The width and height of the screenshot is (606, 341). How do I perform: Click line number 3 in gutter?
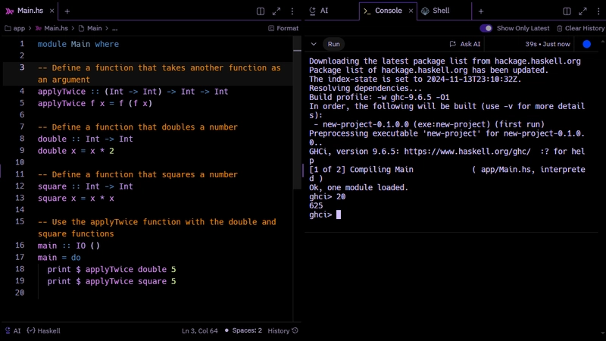point(22,67)
